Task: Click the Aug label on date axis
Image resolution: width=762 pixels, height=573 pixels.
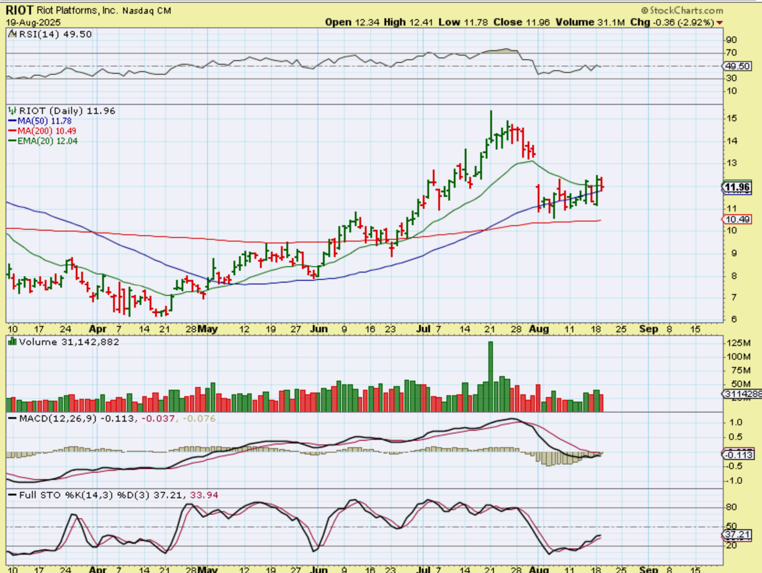Action: (x=539, y=329)
